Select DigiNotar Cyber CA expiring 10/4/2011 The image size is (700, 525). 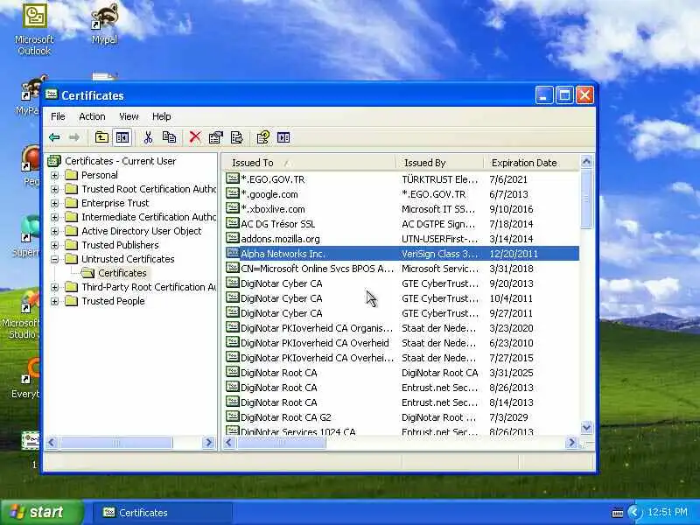click(402, 298)
